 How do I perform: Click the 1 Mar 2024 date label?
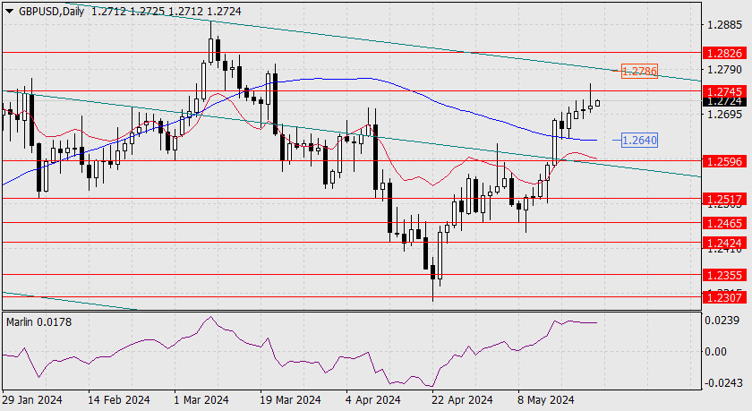click(x=201, y=399)
